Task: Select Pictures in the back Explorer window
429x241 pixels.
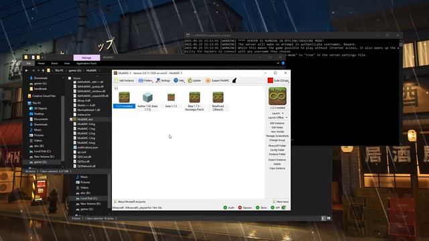Action: point(83,182)
